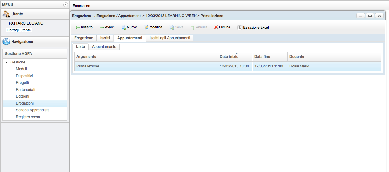Switch to the Iscritti tab
The height and width of the screenshot is (172, 389).
click(x=105, y=38)
